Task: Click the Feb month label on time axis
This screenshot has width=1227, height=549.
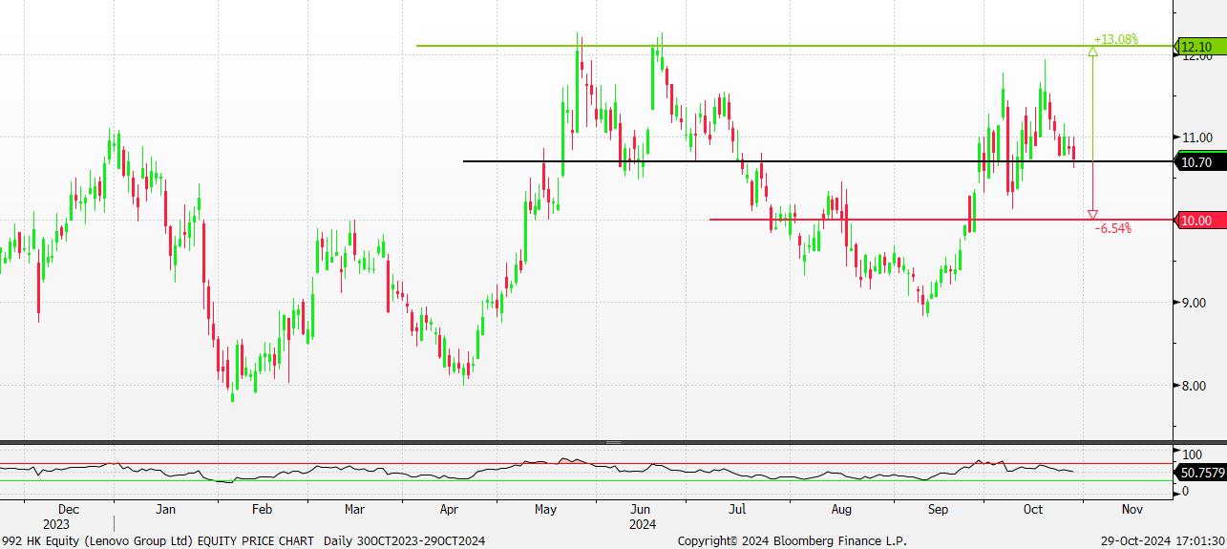Action: click(x=263, y=510)
